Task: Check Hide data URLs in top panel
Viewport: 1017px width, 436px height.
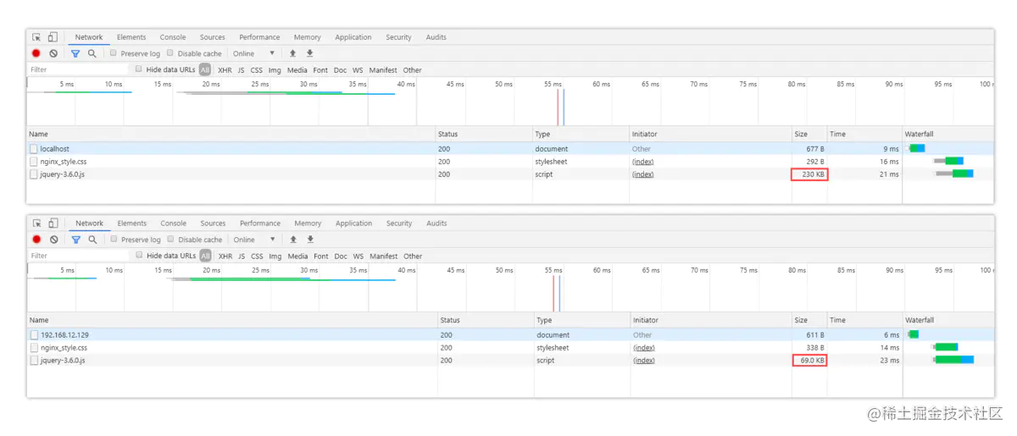Action: [x=139, y=69]
